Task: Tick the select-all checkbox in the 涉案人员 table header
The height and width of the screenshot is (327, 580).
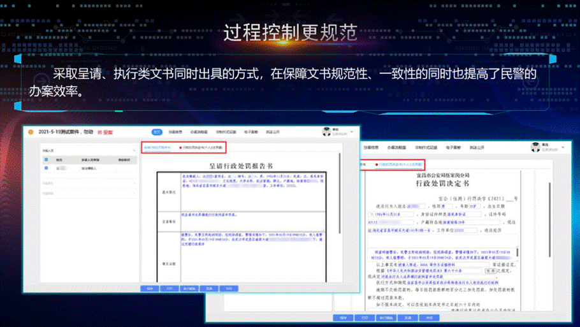Action: coord(47,160)
